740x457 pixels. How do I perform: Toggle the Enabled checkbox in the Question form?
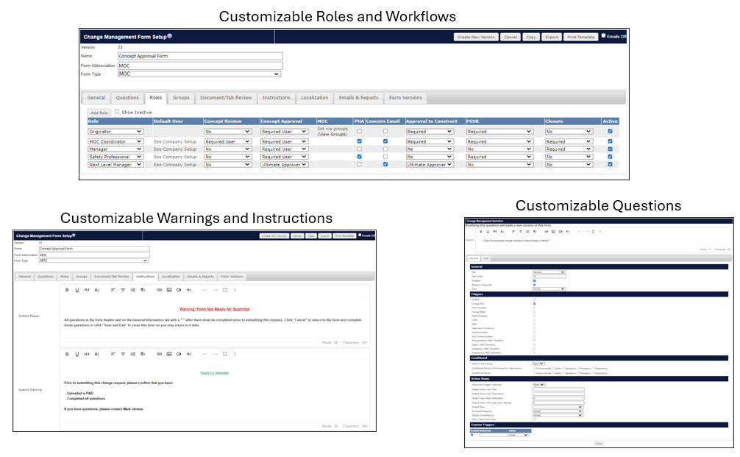tap(534, 281)
